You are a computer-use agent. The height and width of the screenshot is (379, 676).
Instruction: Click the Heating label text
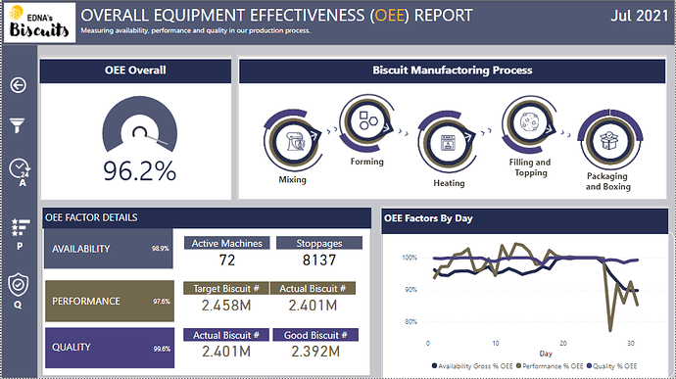pos(449,183)
